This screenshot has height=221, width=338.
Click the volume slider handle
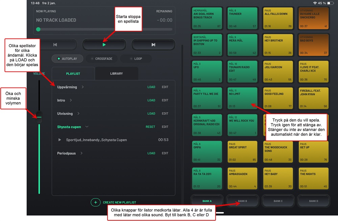(39, 117)
